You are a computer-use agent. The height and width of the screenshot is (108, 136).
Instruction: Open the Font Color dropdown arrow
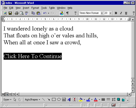coord(99,100)
